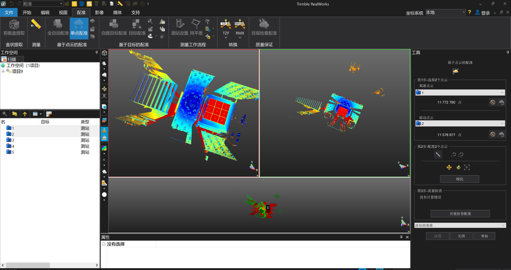Toggle the hide icon beside 11 772 790 点

pos(493,102)
